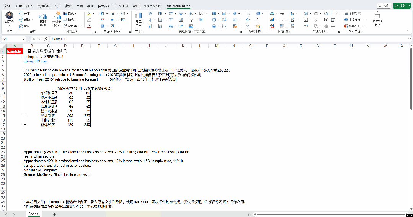The image size is (413, 217).
Task: Click the 微韵出图 chart icon
Action: click(43, 16)
